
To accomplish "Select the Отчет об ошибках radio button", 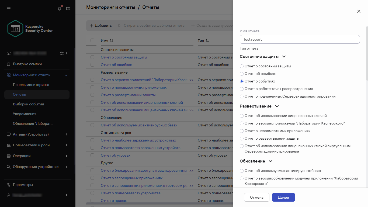I will [x=242, y=74].
